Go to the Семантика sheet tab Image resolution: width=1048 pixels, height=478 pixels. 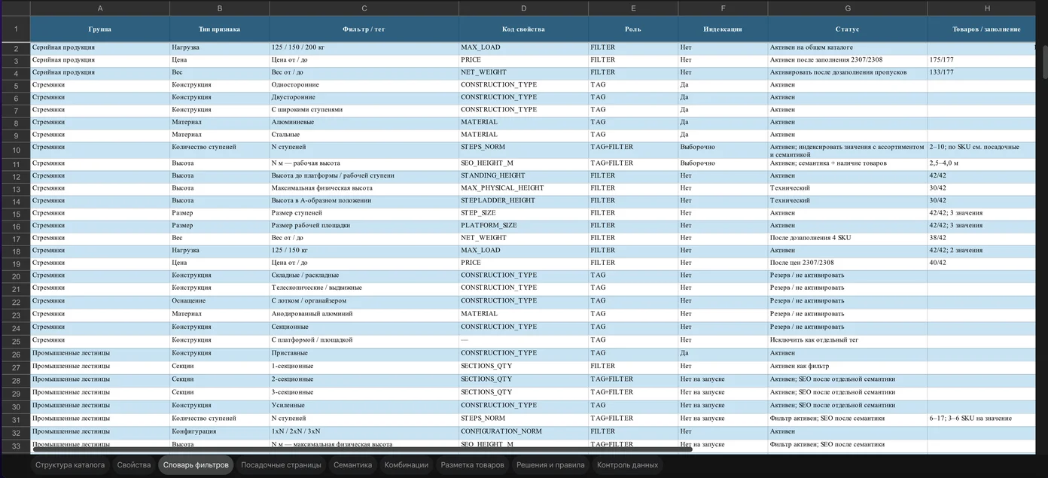(352, 465)
